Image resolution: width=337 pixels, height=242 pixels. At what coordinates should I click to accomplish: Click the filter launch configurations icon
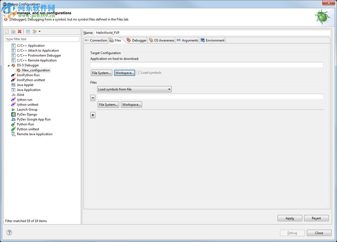pyautogui.click(x=34, y=32)
